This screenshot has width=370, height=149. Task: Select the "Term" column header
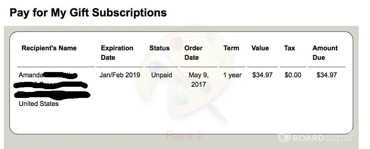tap(231, 48)
